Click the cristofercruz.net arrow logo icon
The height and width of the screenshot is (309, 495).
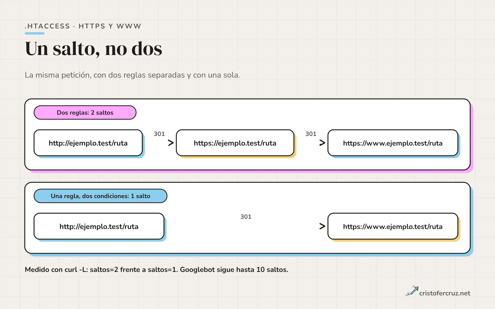[412, 291]
